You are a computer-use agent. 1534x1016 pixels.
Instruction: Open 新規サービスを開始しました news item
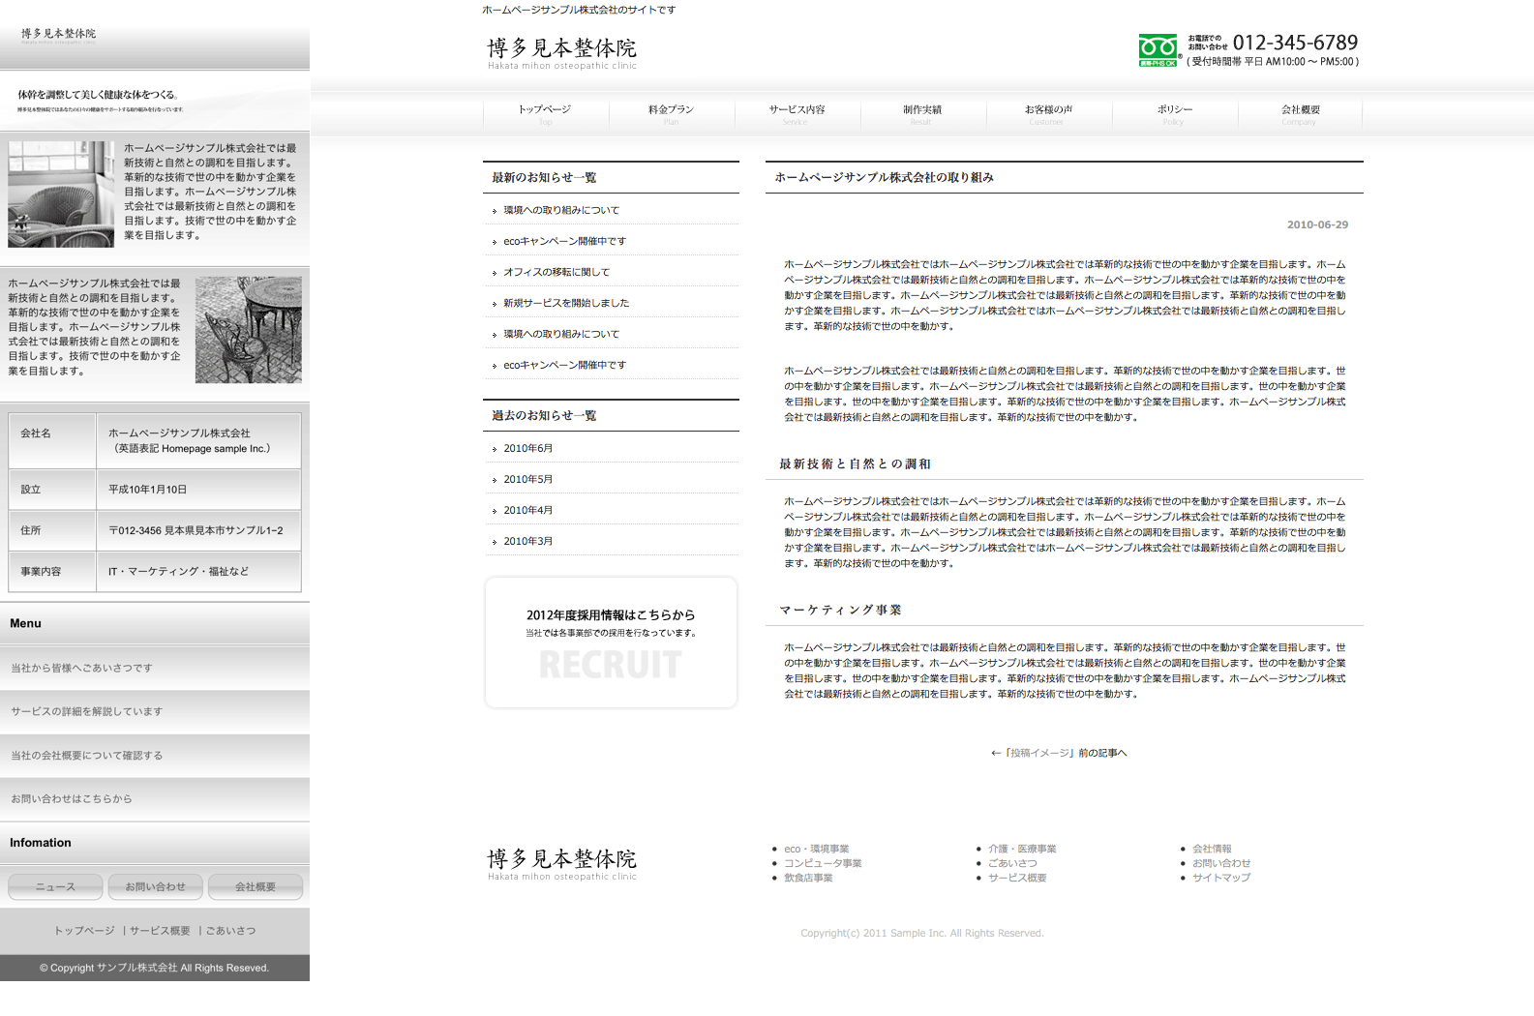click(566, 304)
